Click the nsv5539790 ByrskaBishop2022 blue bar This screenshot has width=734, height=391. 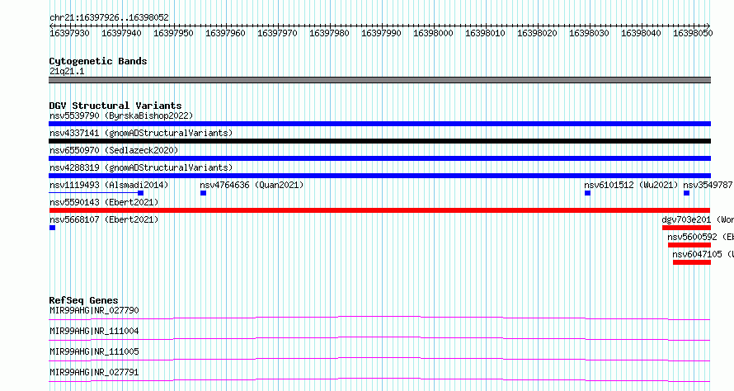(x=379, y=124)
